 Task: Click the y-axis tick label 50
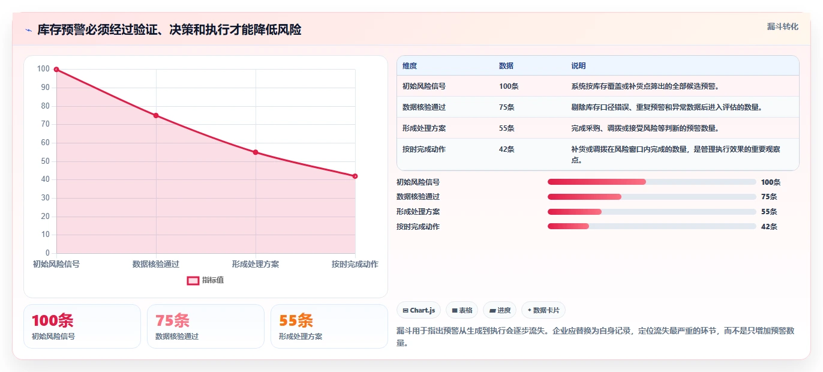(x=45, y=161)
